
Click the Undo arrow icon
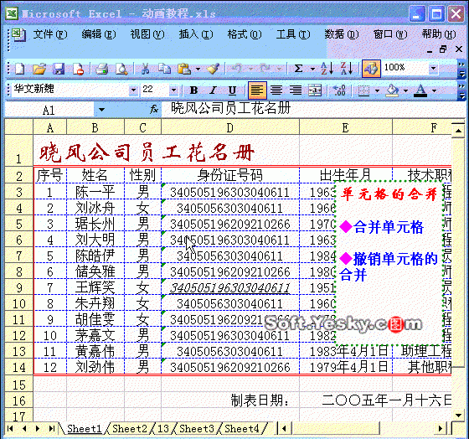pos(237,69)
